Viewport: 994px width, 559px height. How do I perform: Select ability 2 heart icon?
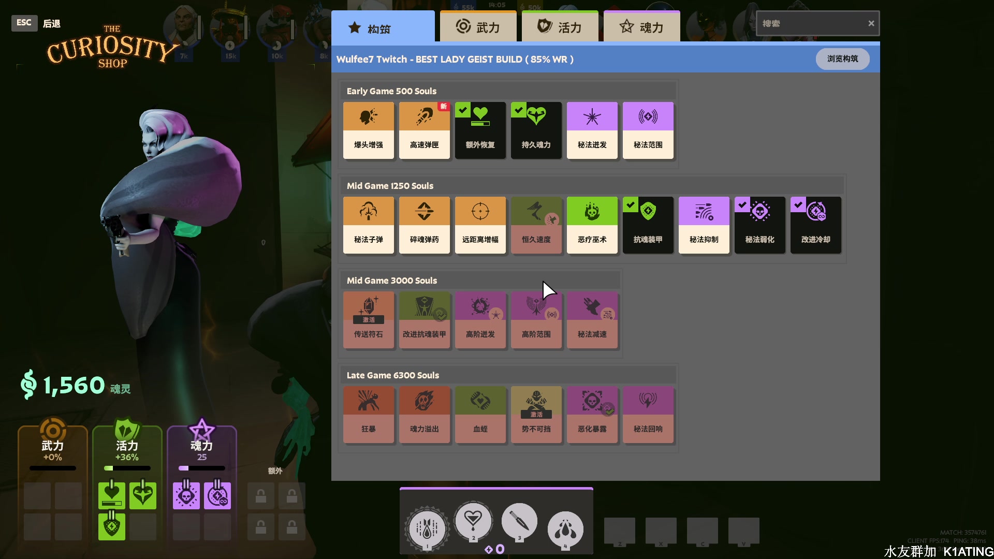tap(473, 521)
